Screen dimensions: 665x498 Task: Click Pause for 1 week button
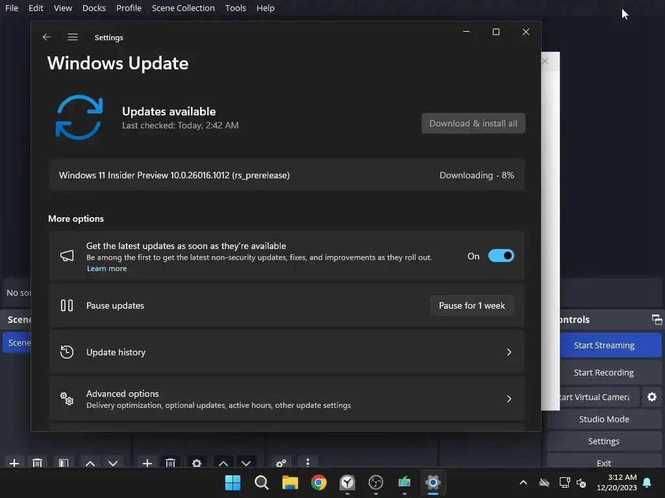pyautogui.click(x=472, y=305)
